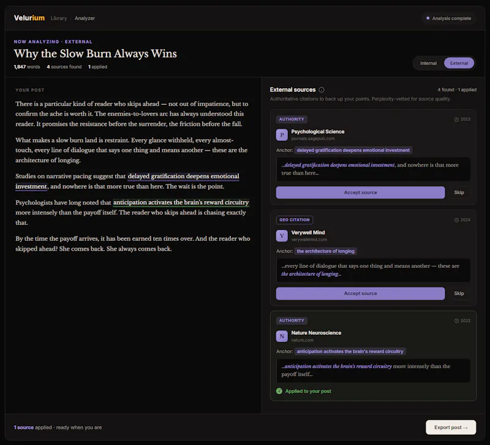
Task: Click the post title 'Why the Slow Burn Always Wins'
Action: [x=96, y=53]
